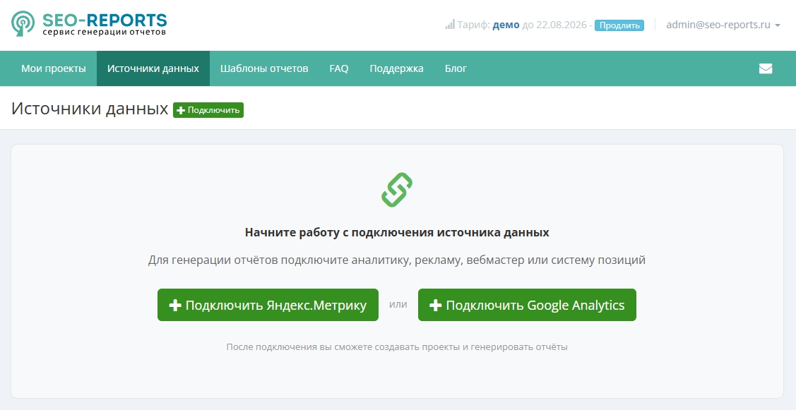The height and width of the screenshot is (410, 796).
Task: Click the SEO-REPORTS brand name text
Action: [x=105, y=20]
